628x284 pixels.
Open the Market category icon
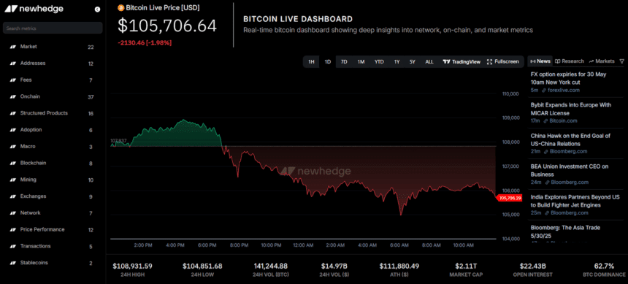(x=12, y=47)
